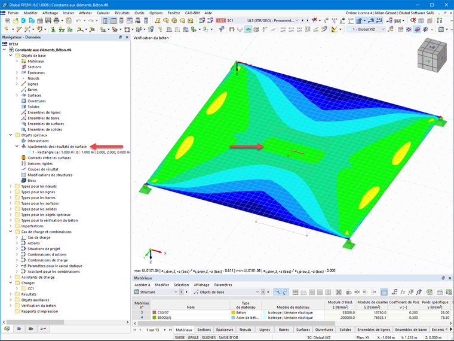
Task: Toggle GRILLE in status bar
Action: click(x=193, y=337)
